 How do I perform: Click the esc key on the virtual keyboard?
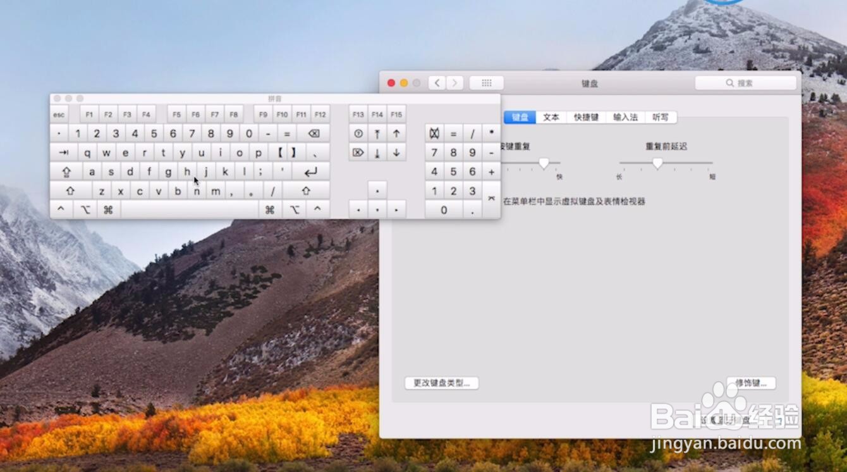(x=59, y=115)
